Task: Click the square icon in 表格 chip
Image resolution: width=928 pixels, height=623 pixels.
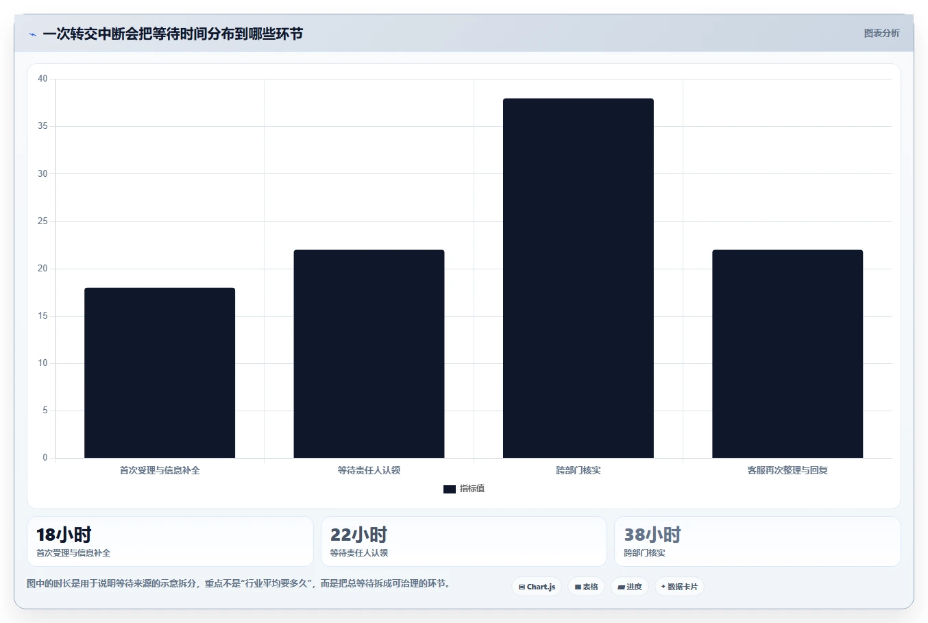Action: (578, 587)
